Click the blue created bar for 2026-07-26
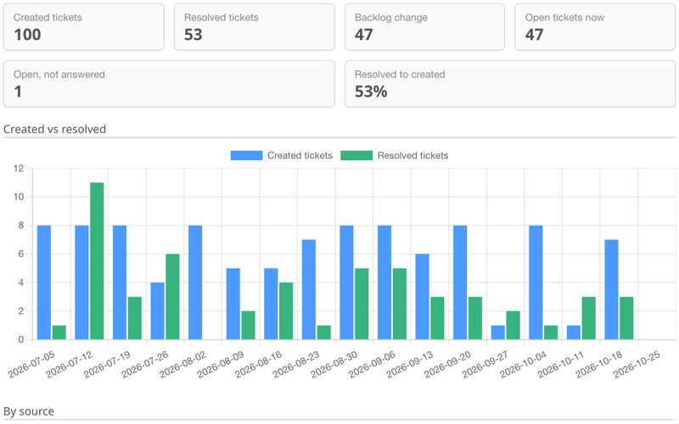 pyautogui.click(x=158, y=311)
